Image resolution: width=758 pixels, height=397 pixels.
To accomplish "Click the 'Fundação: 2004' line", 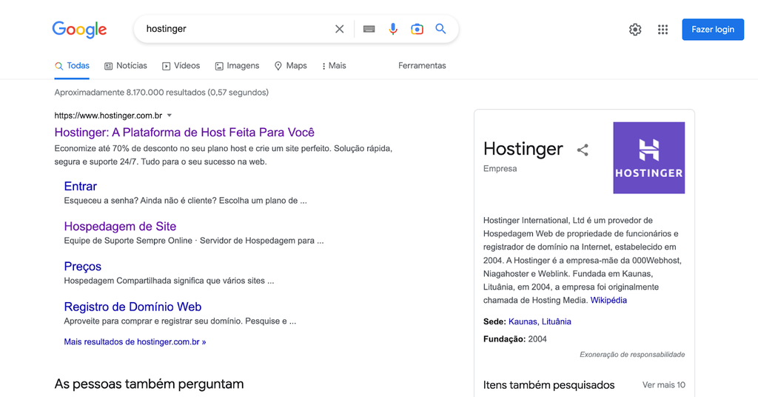I will tap(515, 339).
